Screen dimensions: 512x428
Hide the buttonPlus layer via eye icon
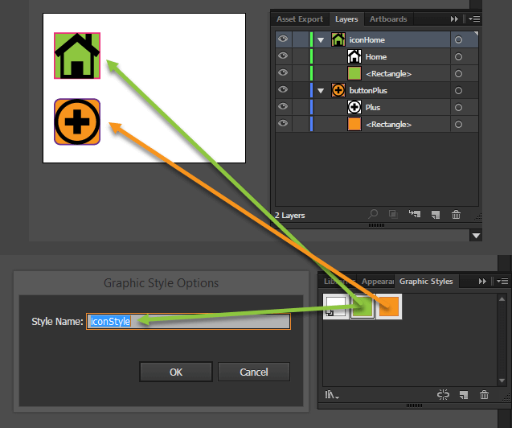pos(282,90)
